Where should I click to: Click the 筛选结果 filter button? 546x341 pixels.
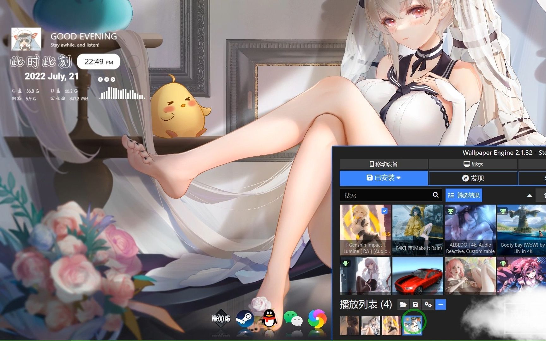click(464, 195)
